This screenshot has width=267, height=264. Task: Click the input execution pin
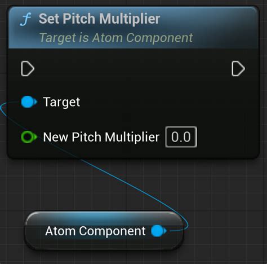coord(28,69)
